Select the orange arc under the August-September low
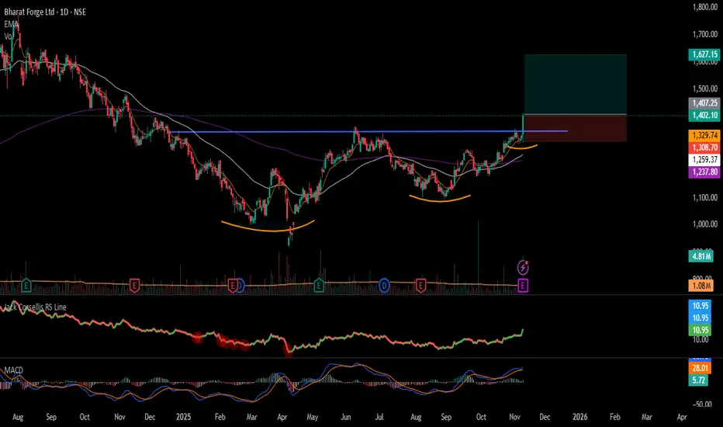 coord(440,199)
